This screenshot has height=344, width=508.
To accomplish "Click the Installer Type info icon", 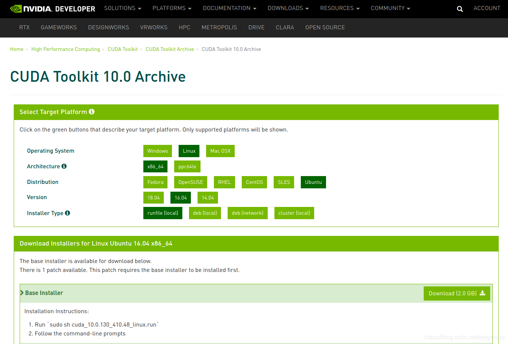I will (67, 213).
